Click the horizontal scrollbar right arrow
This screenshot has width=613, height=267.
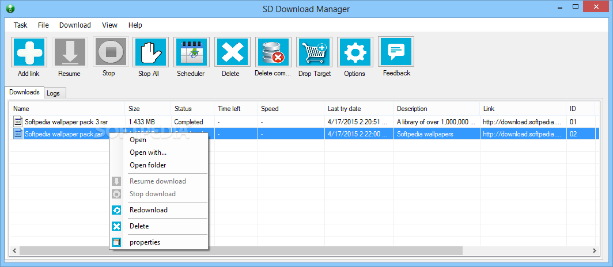click(x=595, y=250)
